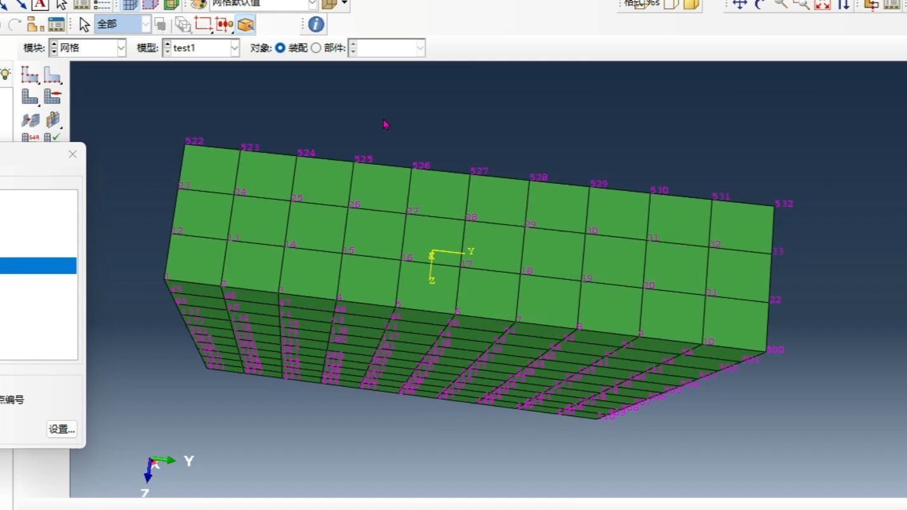This screenshot has height=510, width=907.
Task: Select the Box Zoom tool
Action: click(801, 4)
